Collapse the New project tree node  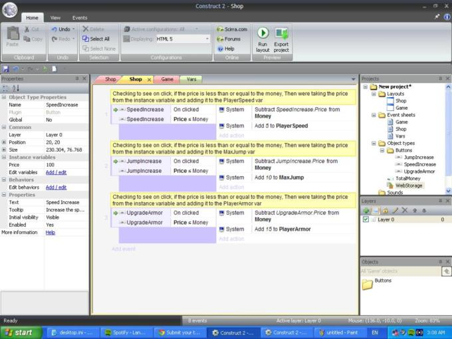[x=366, y=86]
